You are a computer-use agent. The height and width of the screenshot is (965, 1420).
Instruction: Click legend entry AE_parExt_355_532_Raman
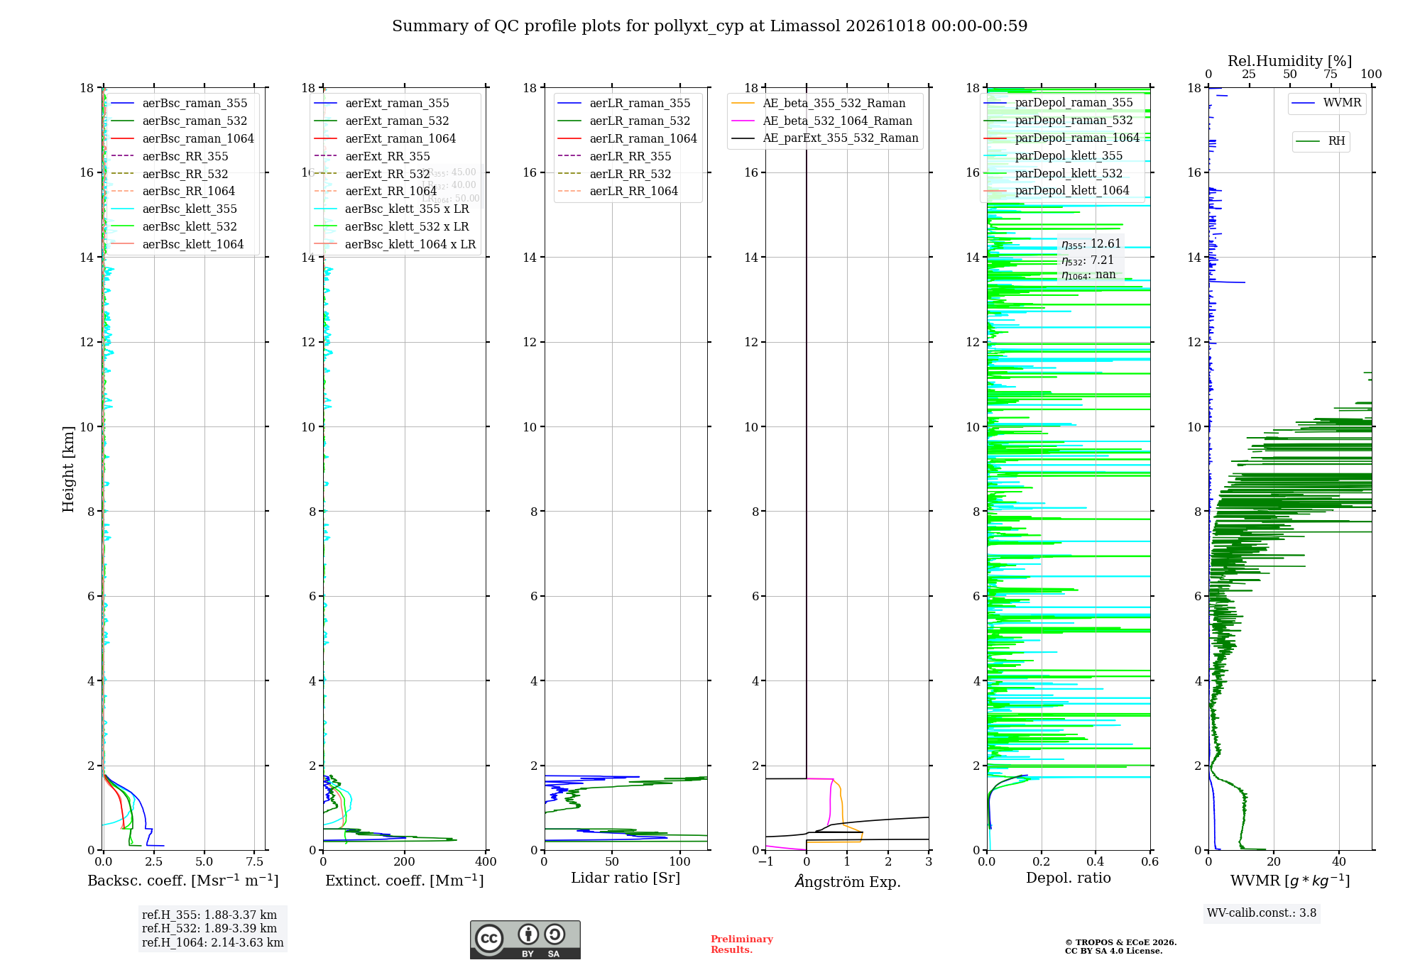pos(825,138)
